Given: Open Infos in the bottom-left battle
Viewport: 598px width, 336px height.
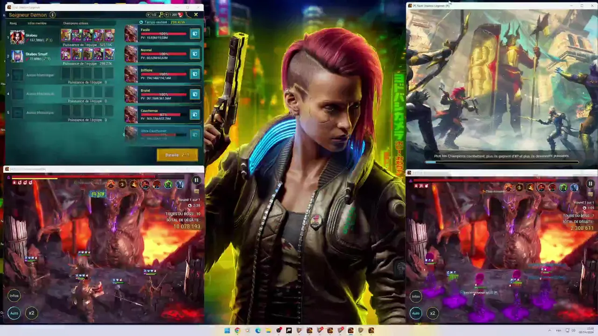Looking at the screenshot, I should click(14, 295).
